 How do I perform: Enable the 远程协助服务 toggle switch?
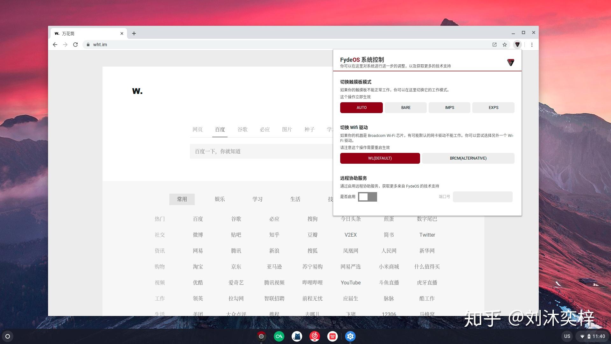[368, 197]
